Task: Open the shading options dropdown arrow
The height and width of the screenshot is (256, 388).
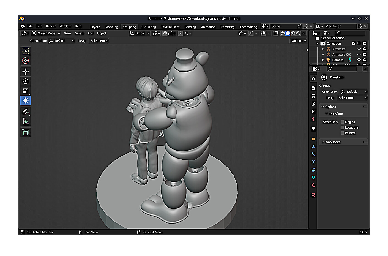Action: click(x=304, y=33)
